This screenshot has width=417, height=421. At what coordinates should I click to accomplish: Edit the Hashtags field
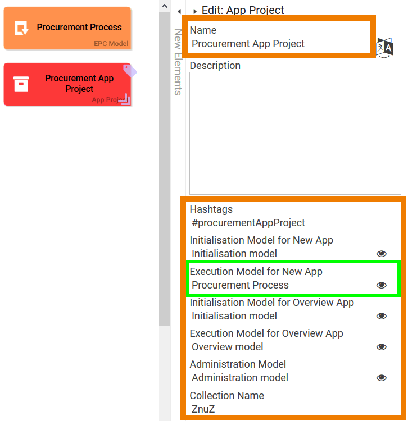[295, 223]
